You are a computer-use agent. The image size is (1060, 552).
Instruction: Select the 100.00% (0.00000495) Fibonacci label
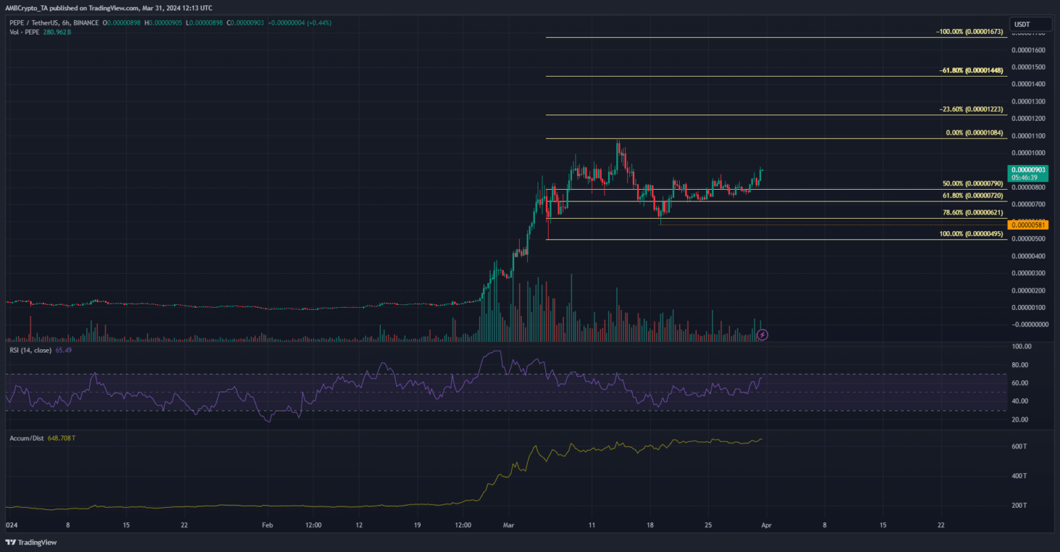[971, 234]
